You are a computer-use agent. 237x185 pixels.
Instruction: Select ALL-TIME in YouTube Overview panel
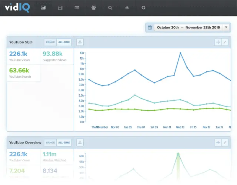coord(64,142)
